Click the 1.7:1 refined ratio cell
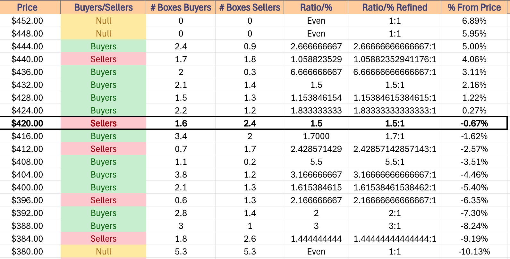Screen dimensions: 510x259 [x=395, y=136]
